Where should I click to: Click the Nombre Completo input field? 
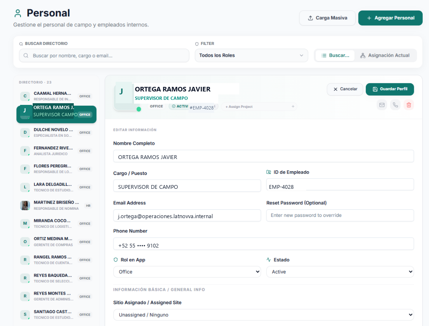(x=264, y=156)
